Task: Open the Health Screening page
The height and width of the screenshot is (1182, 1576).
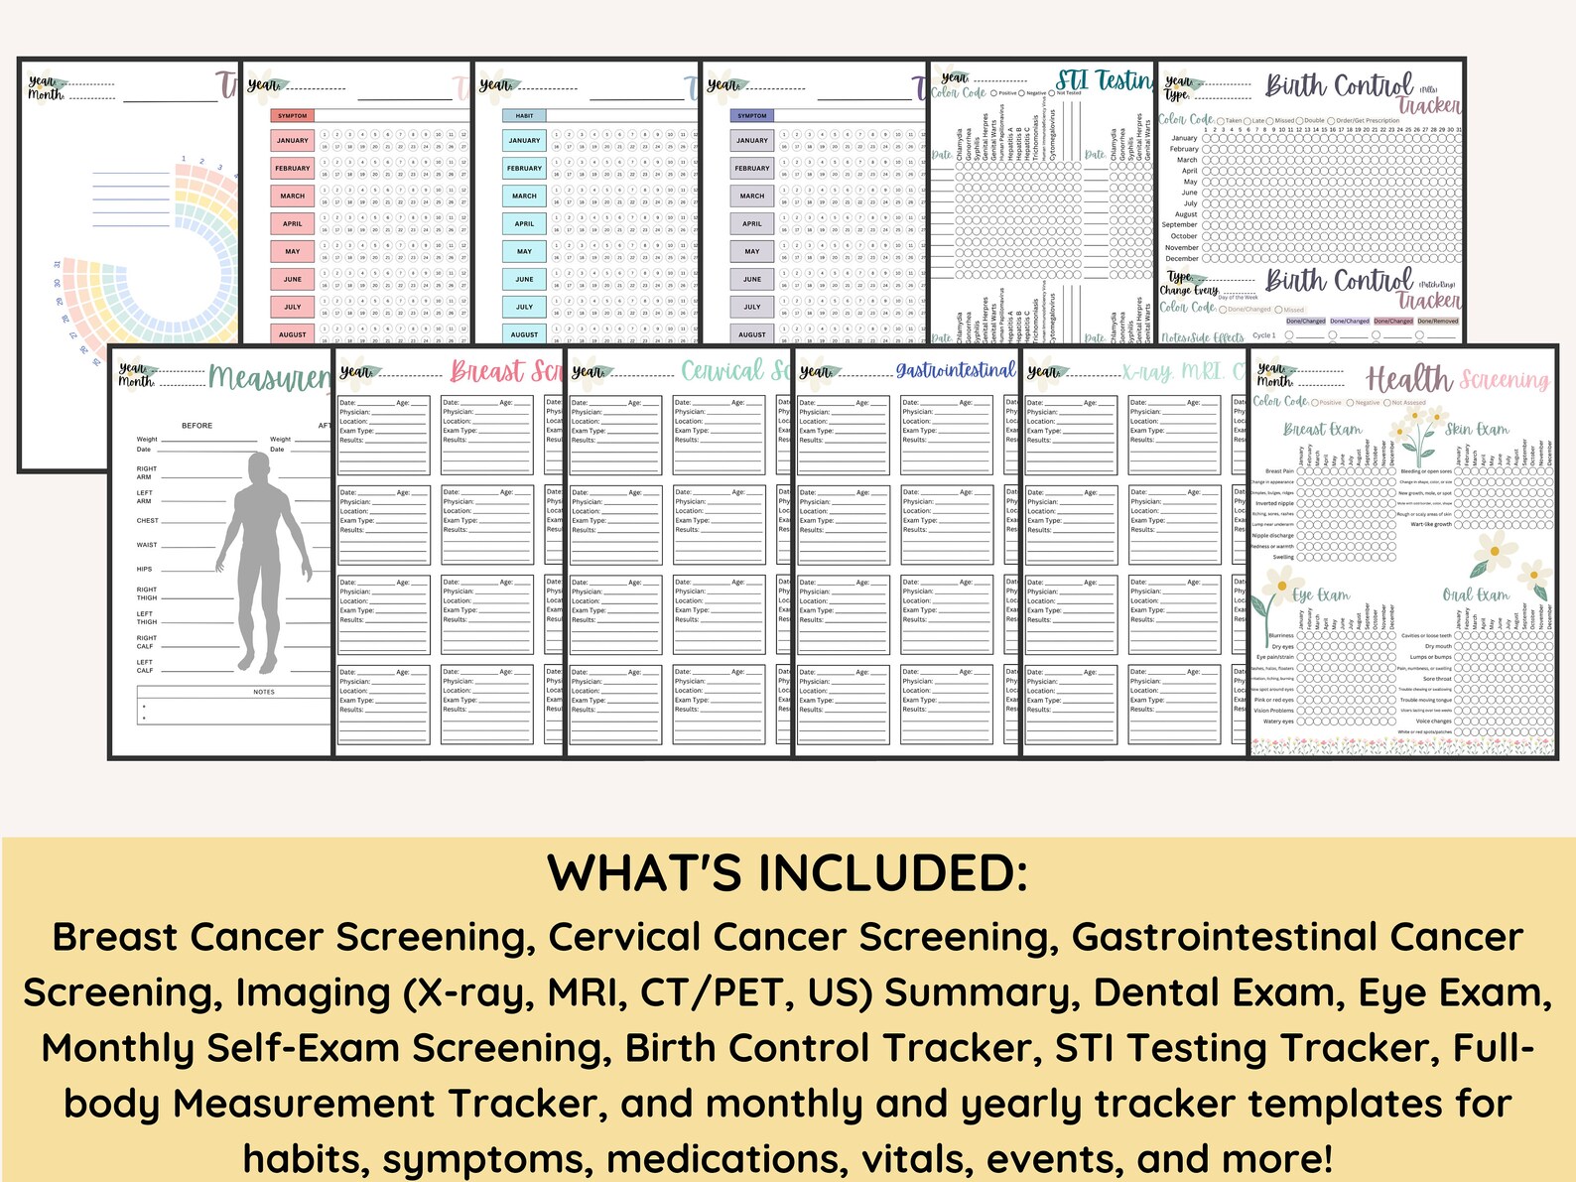Action: coord(1402,553)
